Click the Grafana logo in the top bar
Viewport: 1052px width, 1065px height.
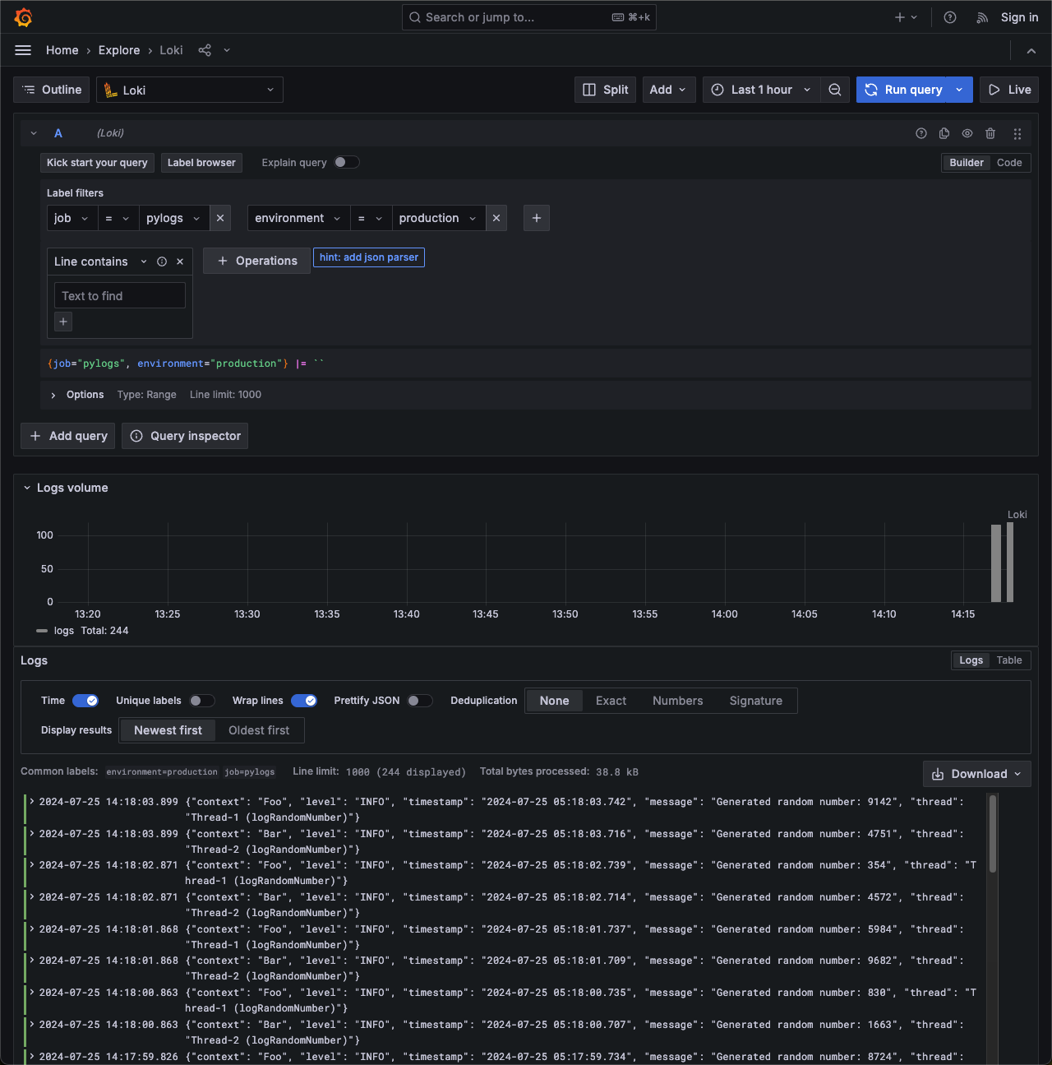[24, 17]
